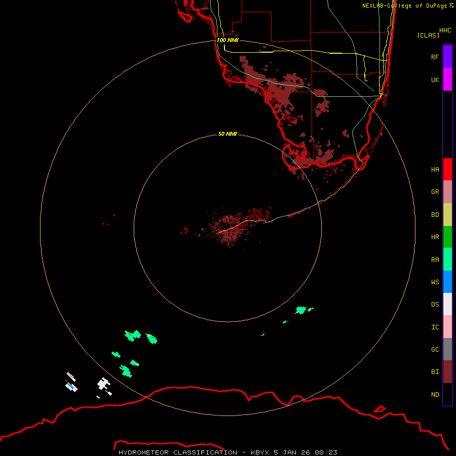Click the GC gray legend swatch
The image size is (456, 456).
(447, 349)
